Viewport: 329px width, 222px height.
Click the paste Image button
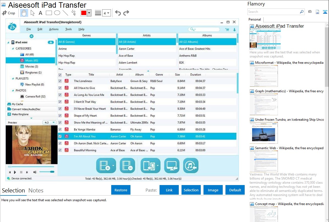[213, 190]
